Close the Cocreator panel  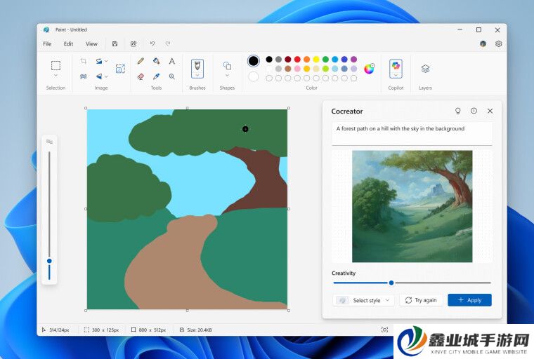490,111
